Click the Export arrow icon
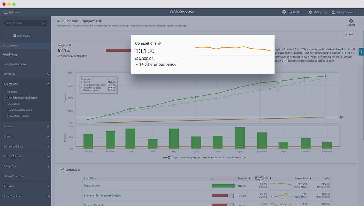Viewport: 364px width, 206px height. tap(351, 21)
